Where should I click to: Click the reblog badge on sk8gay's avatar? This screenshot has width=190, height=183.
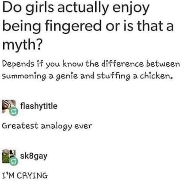tap(14, 161)
